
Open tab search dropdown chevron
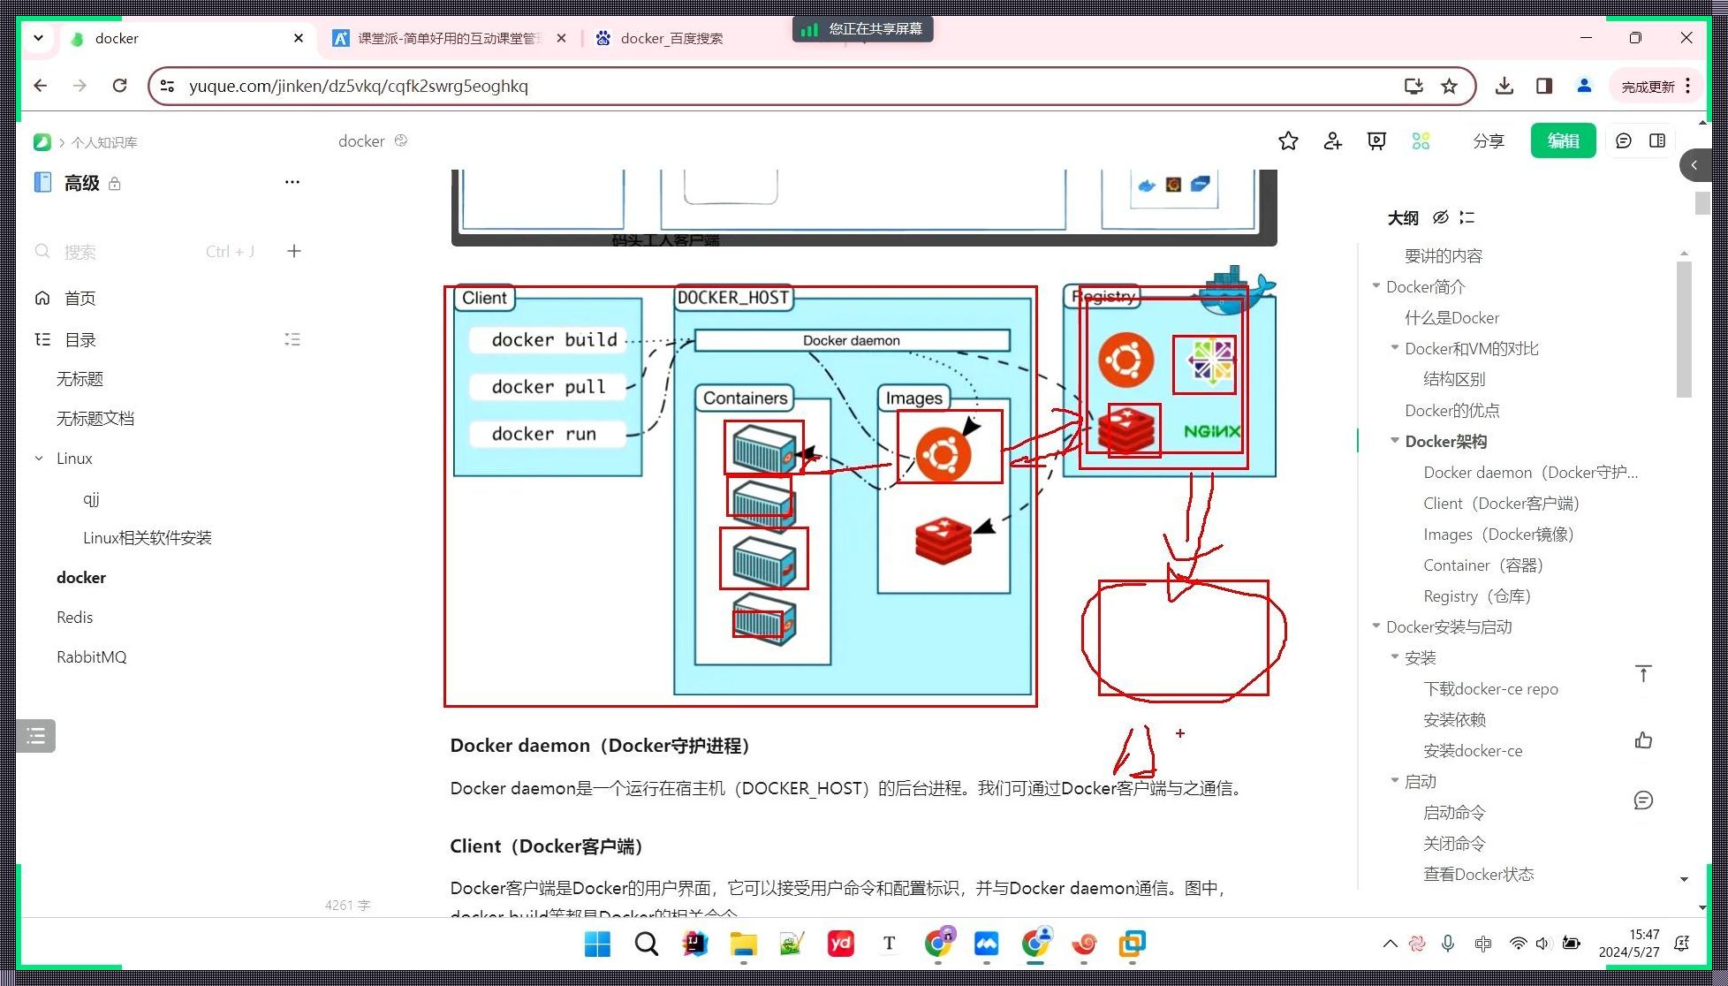tap(38, 38)
